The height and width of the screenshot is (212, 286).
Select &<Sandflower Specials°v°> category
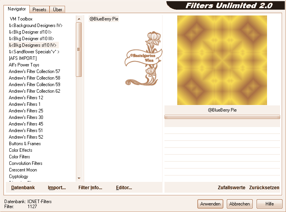(x=34, y=52)
